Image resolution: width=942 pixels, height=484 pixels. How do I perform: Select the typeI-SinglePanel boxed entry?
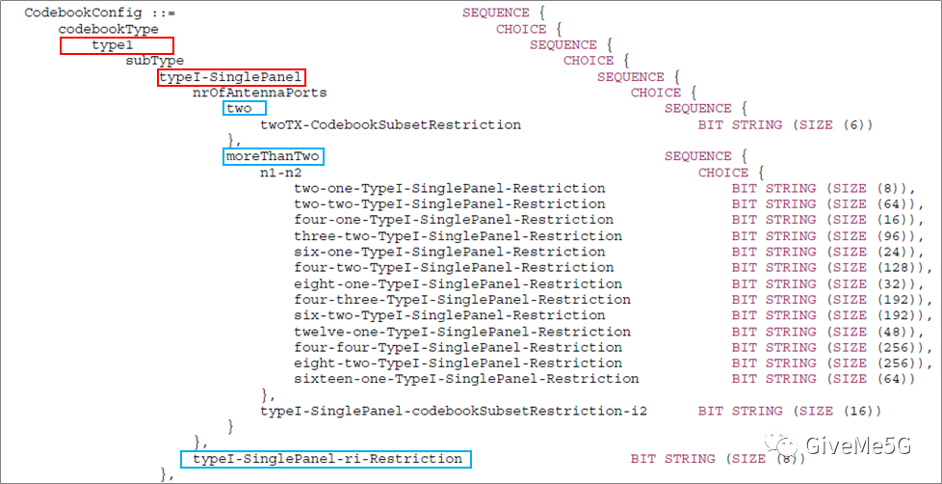[x=232, y=77]
